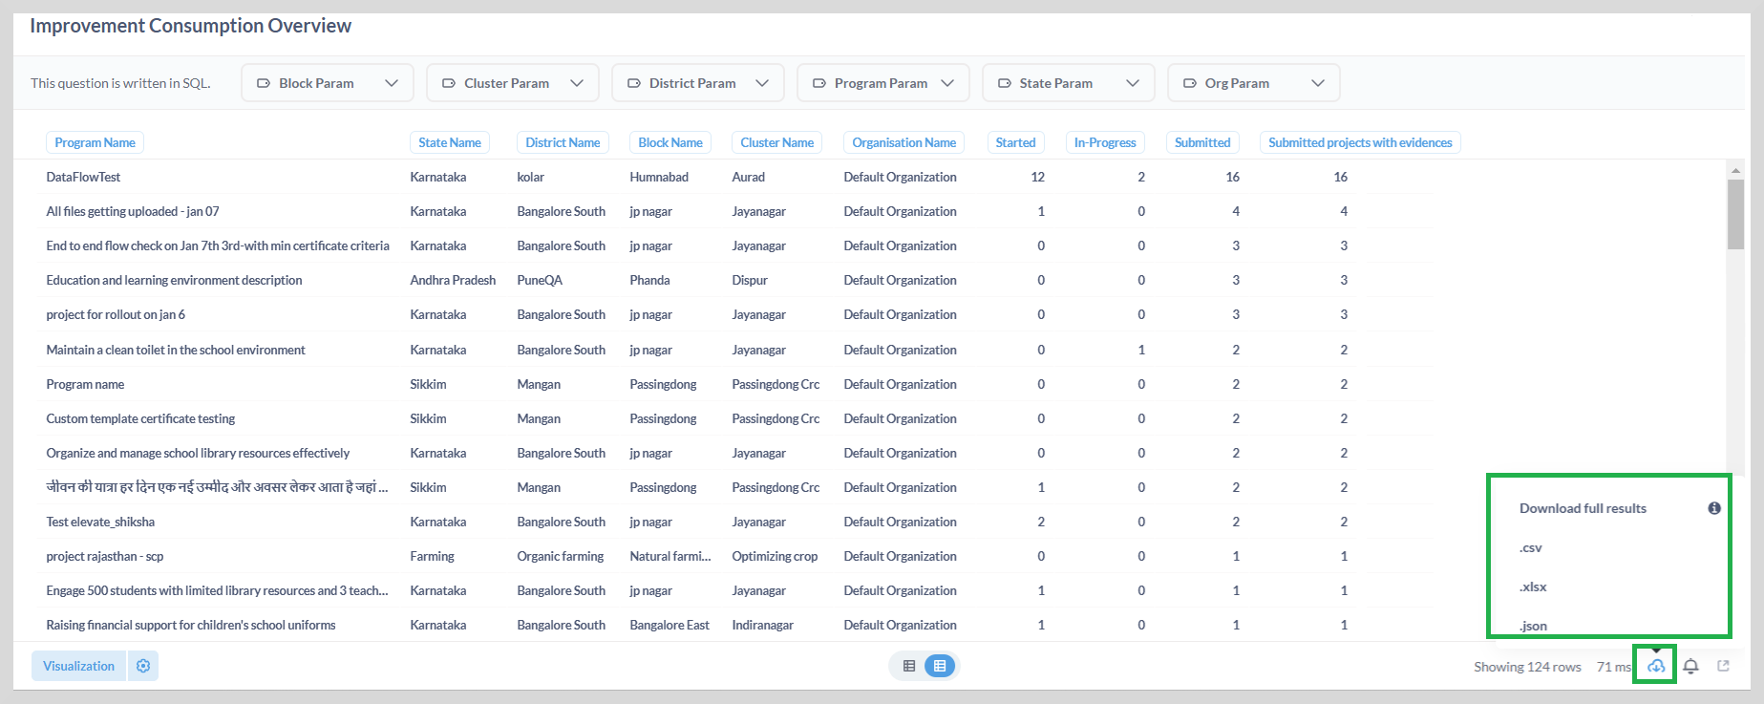1764x704 pixels.
Task: Click the 'Aurad' cluster cell
Action: 749,177
